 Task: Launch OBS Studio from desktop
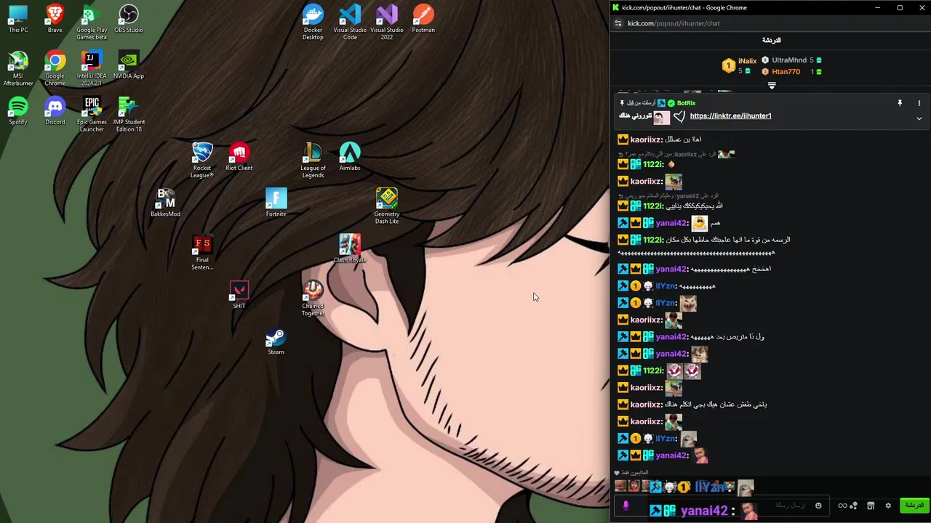[129, 19]
